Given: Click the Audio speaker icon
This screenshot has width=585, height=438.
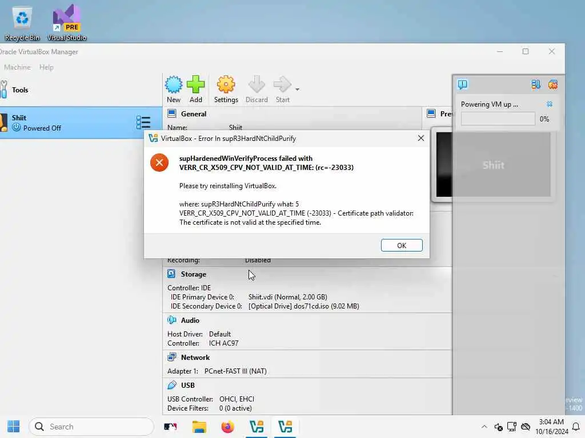Looking at the screenshot, I should tap(171, 320).
